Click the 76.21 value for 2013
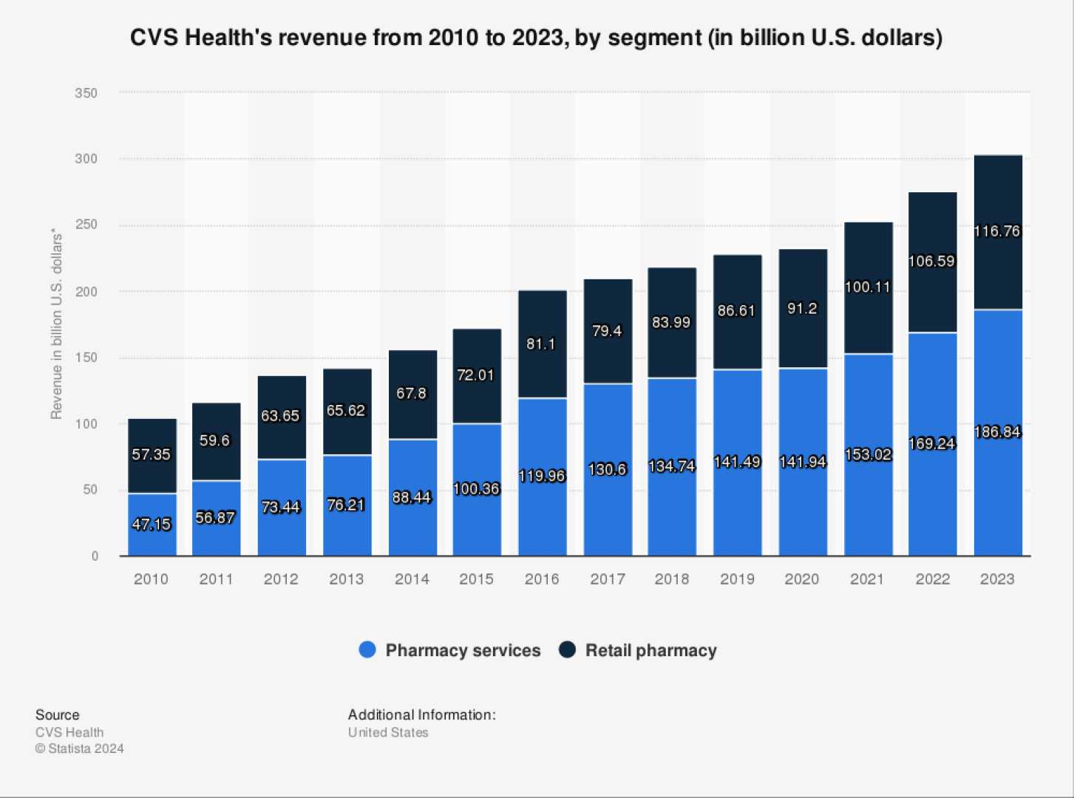This screenshot has width=1074, height=798. pos(346,505)
